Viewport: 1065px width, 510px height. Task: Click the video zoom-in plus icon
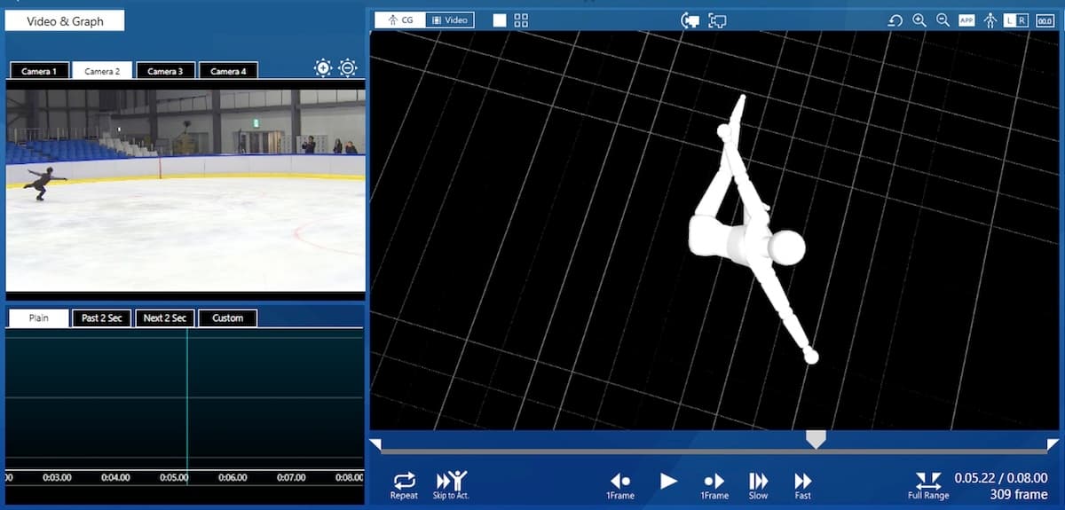click(x=323, y=68)
